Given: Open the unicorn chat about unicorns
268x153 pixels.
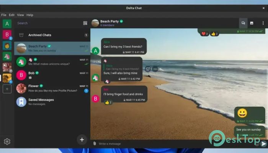Looking at the screenshot, I should 52,62.
